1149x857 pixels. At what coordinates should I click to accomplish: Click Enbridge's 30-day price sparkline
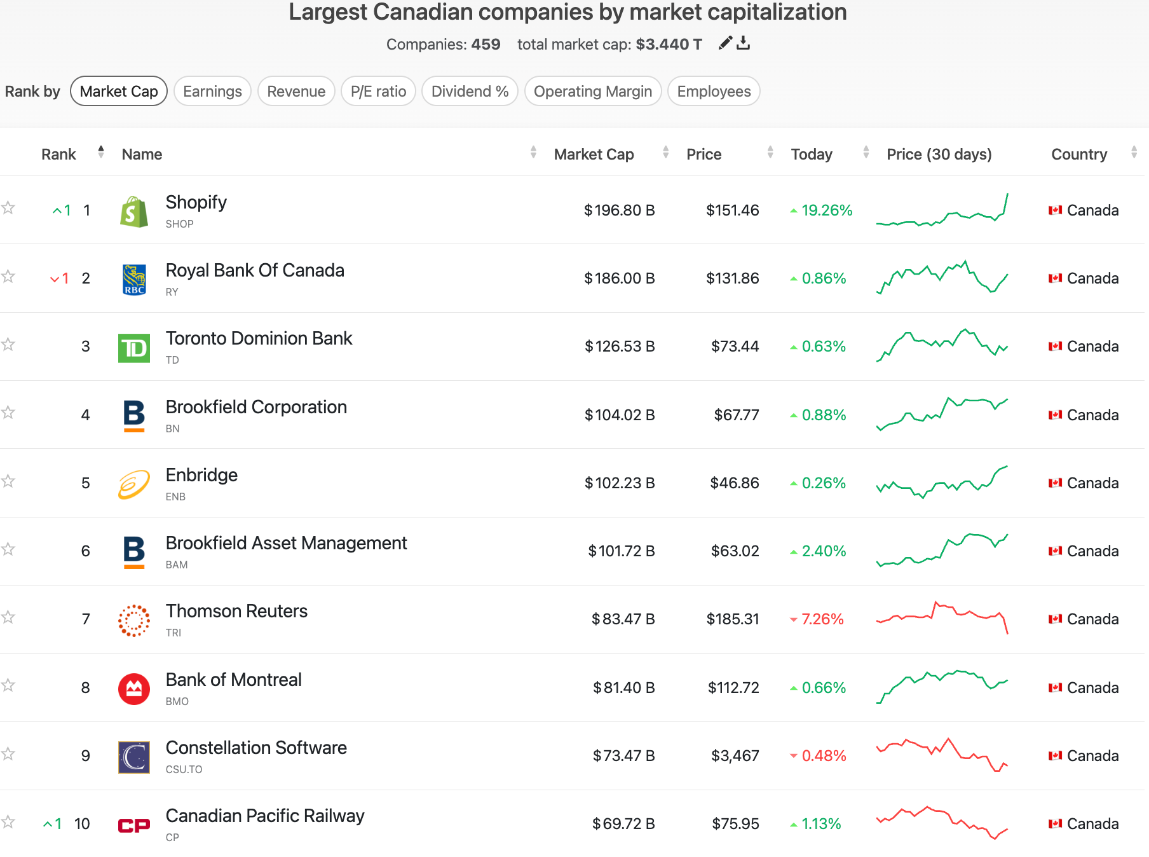click(942, 482)
